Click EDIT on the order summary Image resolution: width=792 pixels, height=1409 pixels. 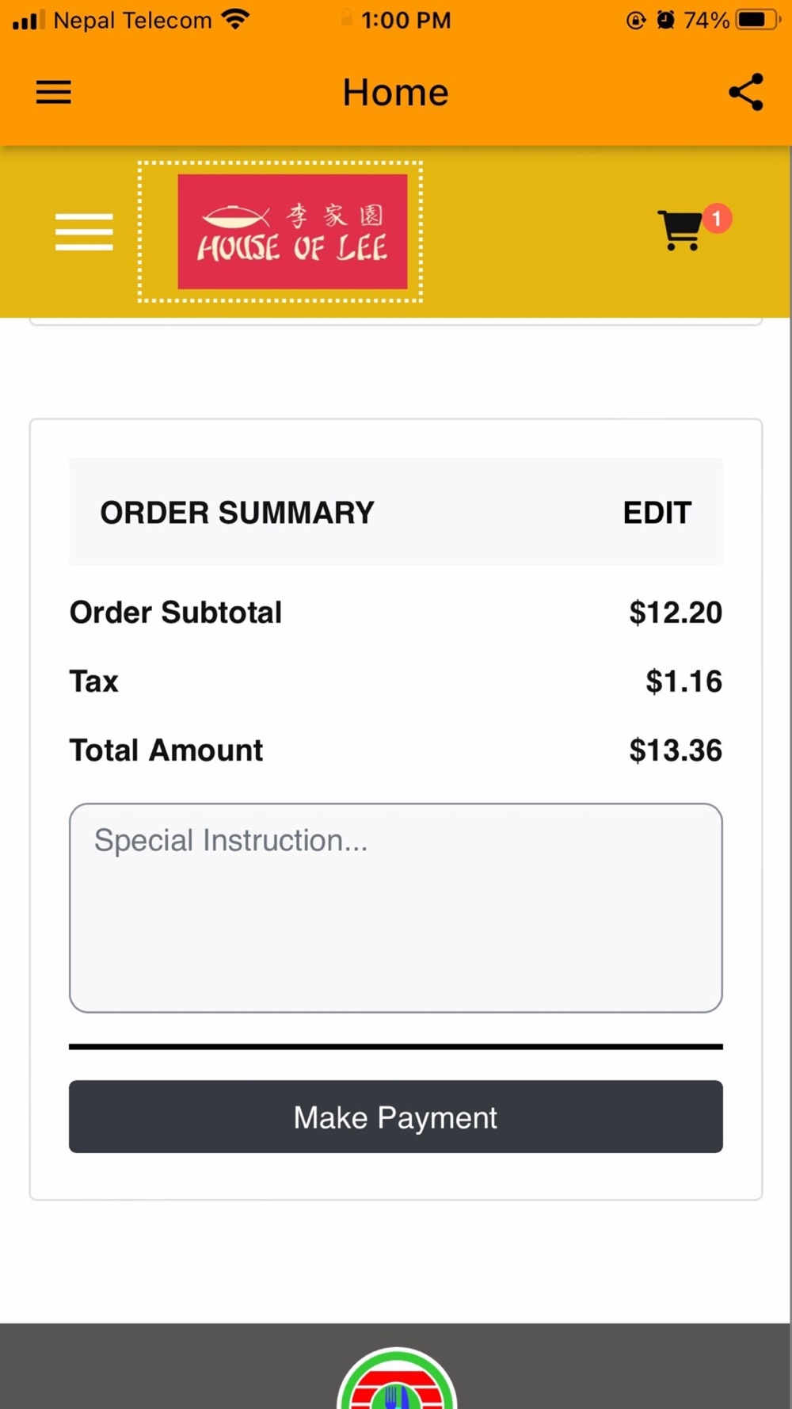point(657,513)
